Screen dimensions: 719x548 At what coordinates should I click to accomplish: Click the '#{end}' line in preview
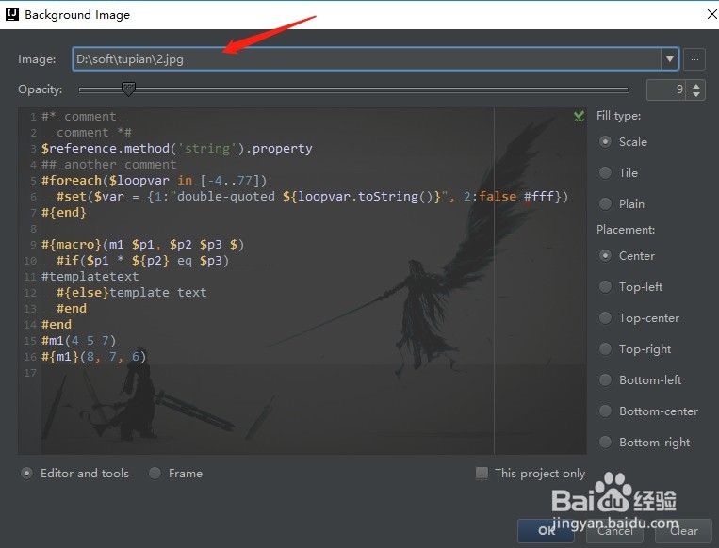pos(64,213)
